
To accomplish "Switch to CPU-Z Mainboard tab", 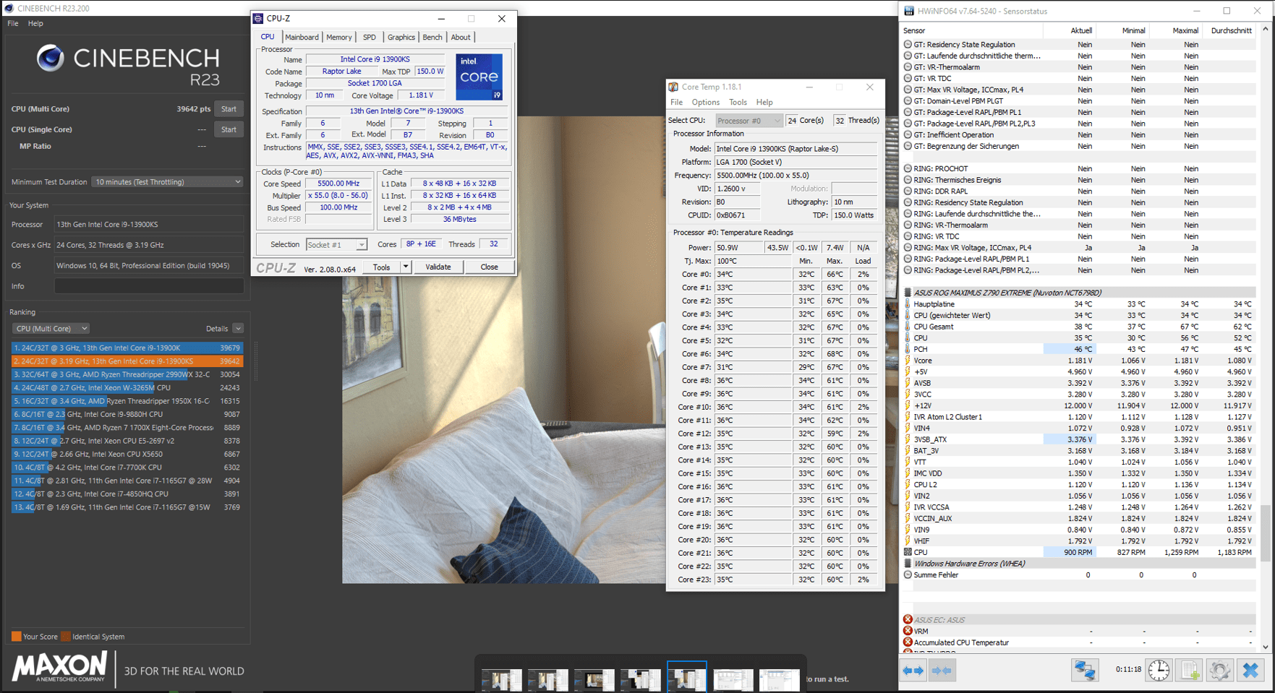I will (302, 38).
